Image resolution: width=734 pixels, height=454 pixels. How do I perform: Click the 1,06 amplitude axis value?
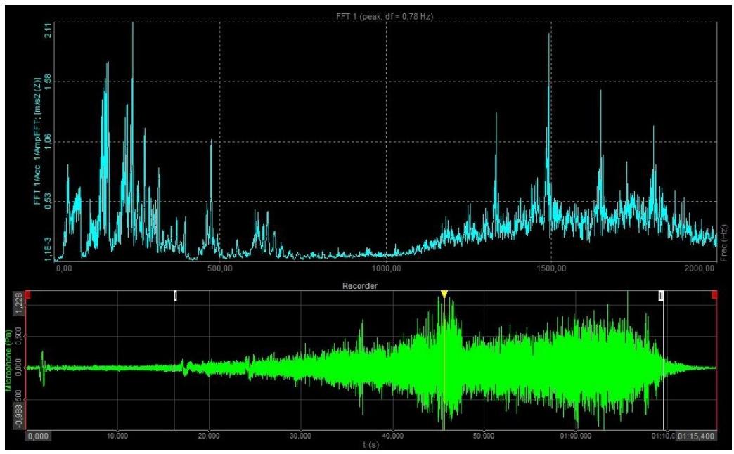click(48, 141)
